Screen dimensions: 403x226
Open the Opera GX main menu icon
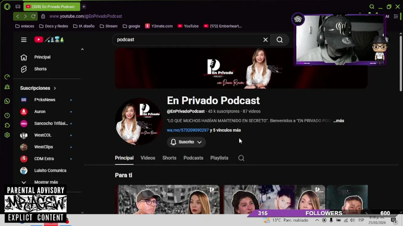[x=7, y=7]
